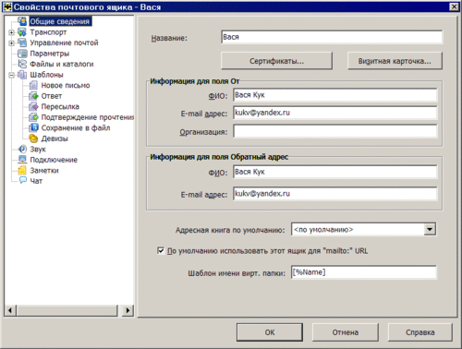Screen dimensions: 462x349
Task: Click the Параметры icon
Action: (x=22, y=54)
